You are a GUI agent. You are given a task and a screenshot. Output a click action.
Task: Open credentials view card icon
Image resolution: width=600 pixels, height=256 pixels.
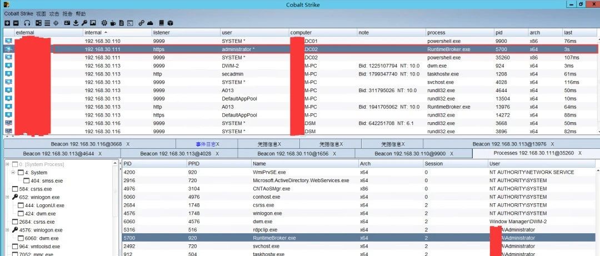(67, 23)
